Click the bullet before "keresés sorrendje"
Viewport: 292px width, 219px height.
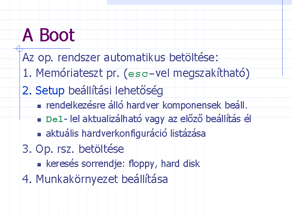(x=39, y=164)
